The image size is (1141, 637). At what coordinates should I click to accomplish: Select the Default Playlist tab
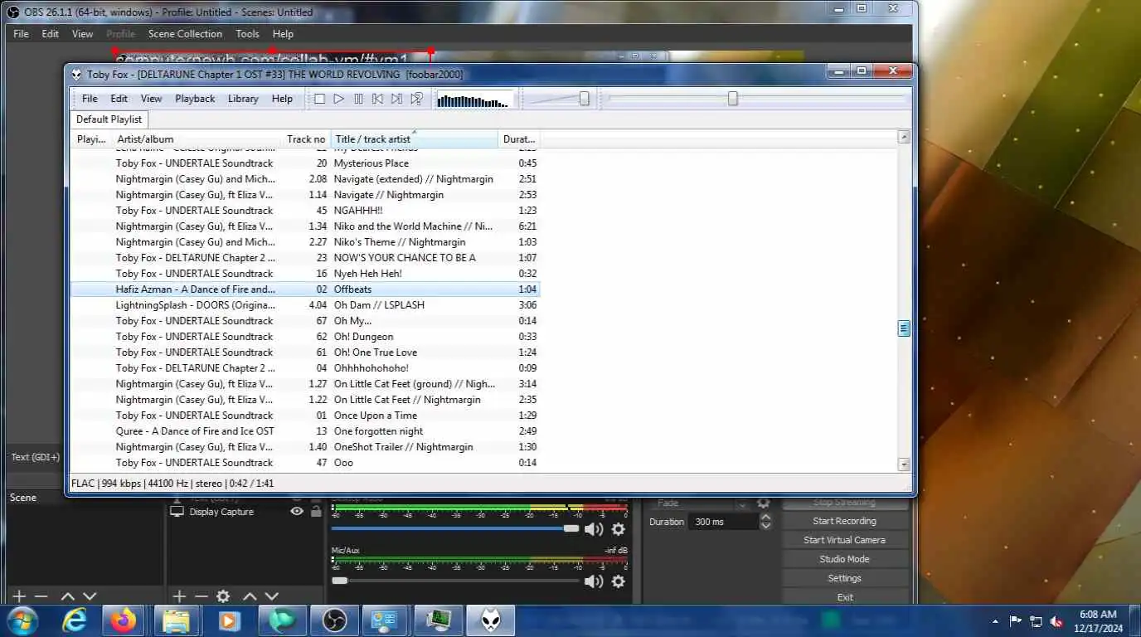click(x=109, y=119)
